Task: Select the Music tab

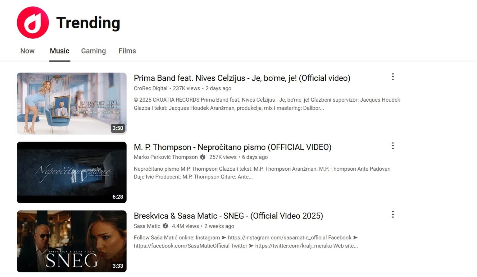Action: pos(60,51)
